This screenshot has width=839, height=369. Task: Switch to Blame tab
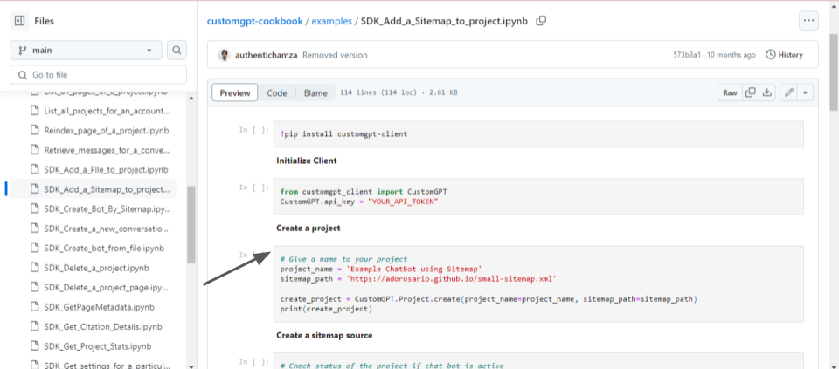coord(315,92)
